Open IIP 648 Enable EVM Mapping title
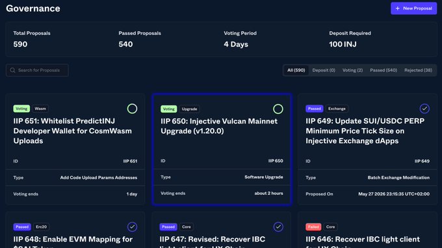 (73, 242)
